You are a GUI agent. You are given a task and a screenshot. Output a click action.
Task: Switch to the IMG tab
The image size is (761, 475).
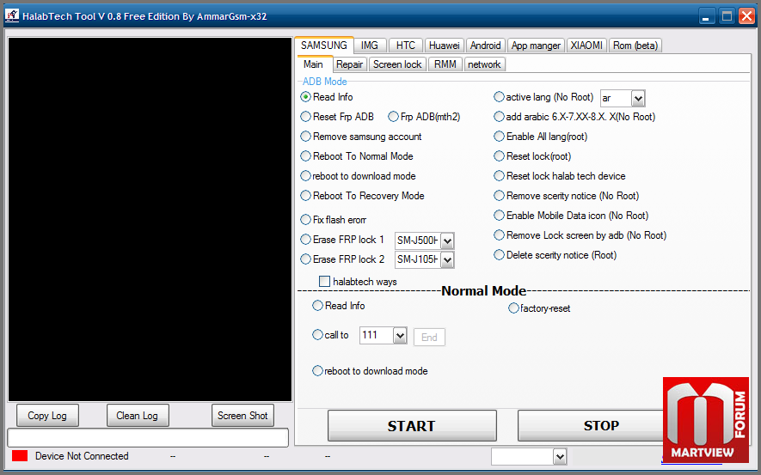click(370, 46)
